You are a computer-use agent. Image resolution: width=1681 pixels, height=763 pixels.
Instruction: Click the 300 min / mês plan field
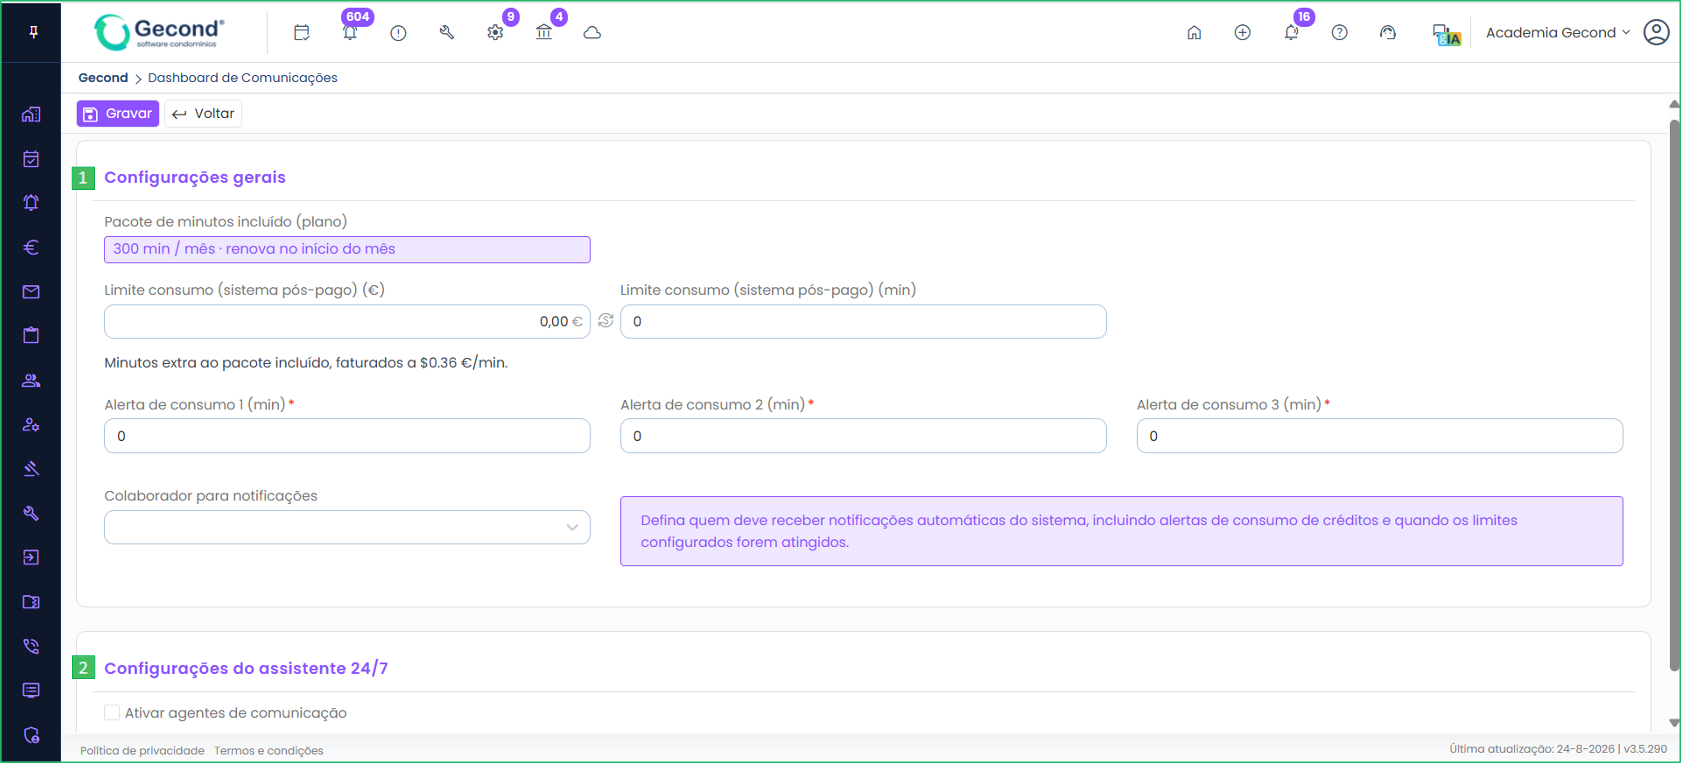pyautogui.click(x=347, y=249)
